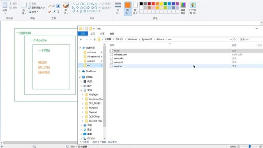
Task: Select the Eraser tool in Paint
Action: click(49, 12)
